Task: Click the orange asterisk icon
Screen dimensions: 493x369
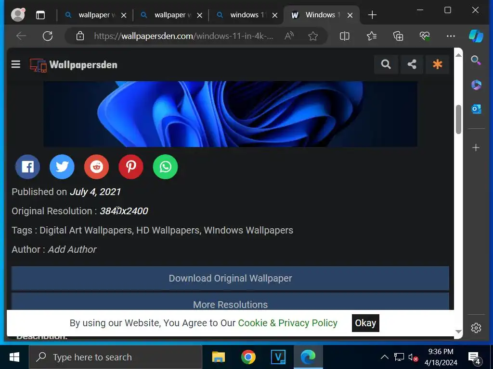Action: [x=437, y=64]
